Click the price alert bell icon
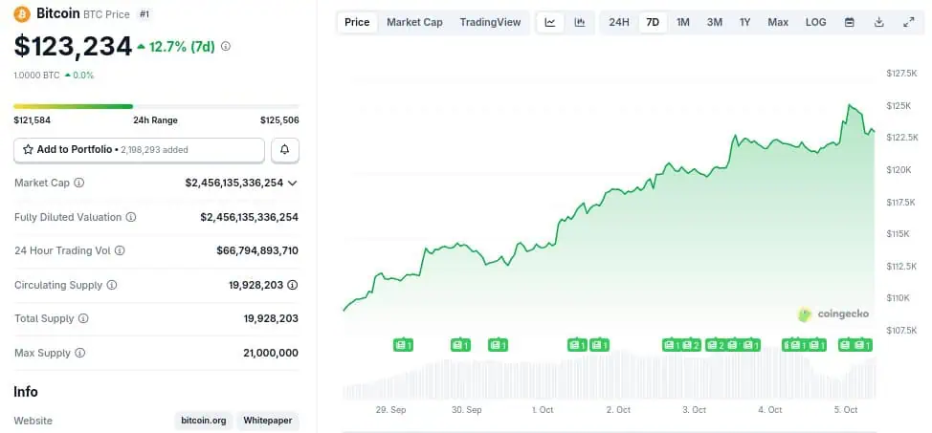This screenshot has width=932, height=433. [285, 150]
